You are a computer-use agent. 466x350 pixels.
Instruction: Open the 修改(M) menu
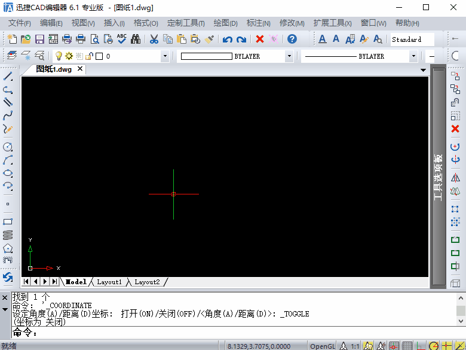point(292,23)
